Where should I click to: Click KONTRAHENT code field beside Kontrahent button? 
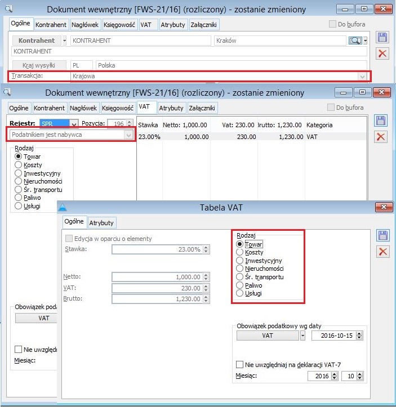[140, 41]
